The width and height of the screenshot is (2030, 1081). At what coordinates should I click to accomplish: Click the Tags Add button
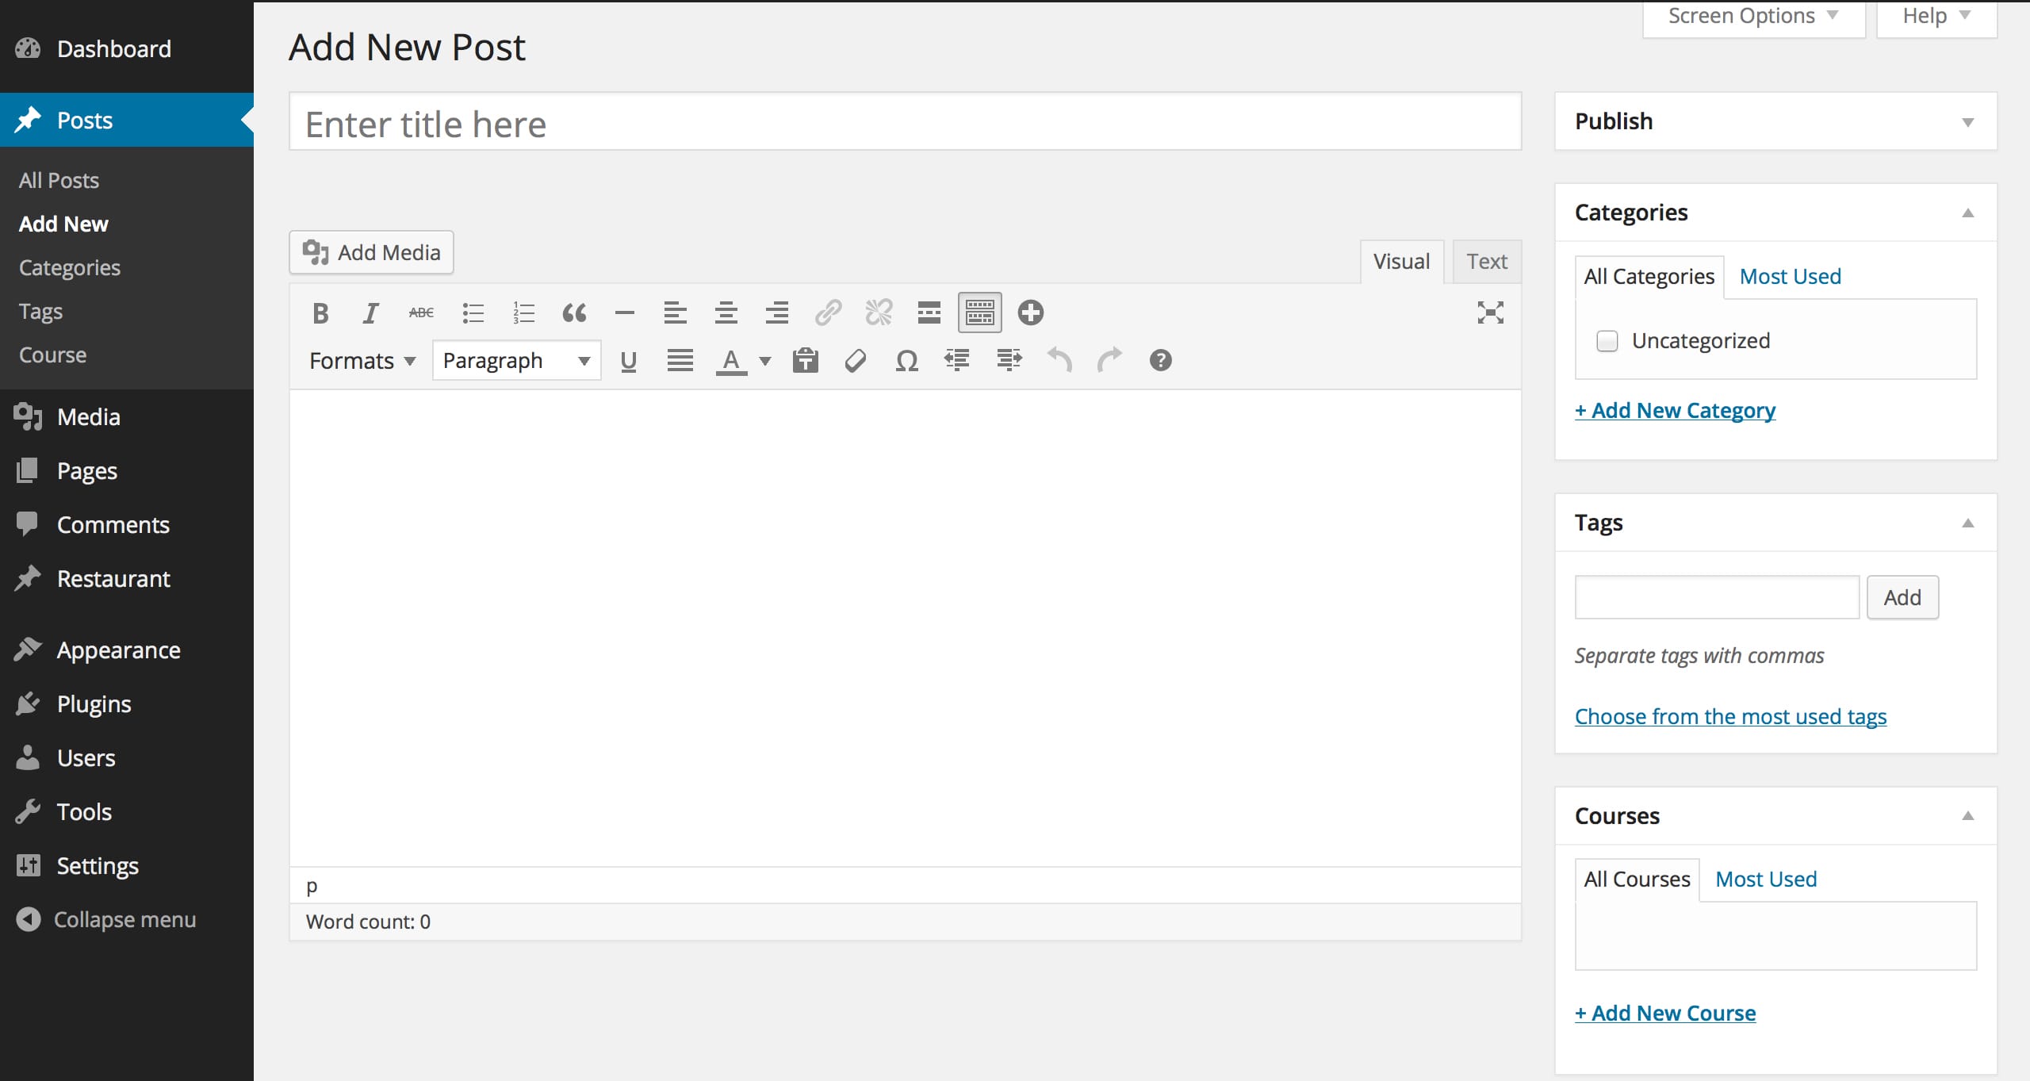1901,596
